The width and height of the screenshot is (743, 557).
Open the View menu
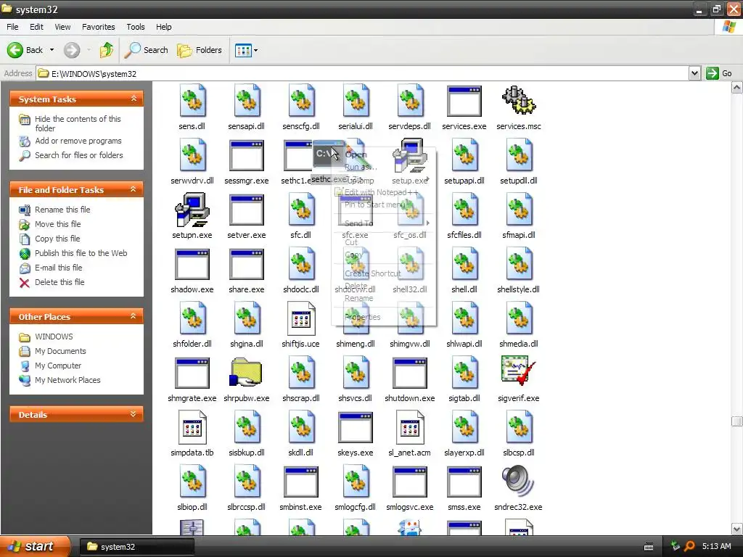pyautogui.click(x=62, y=27)
